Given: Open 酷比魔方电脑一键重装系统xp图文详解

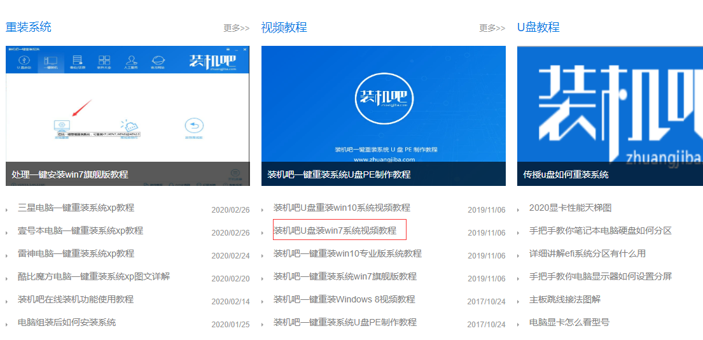Looking at the screenshot, I should (x=94, y=276).
